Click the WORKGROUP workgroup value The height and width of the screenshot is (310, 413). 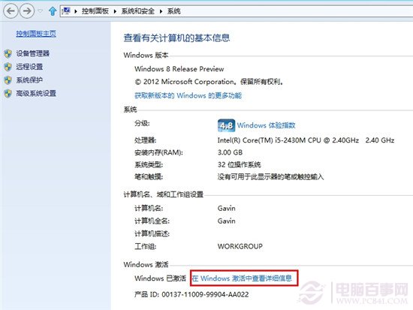click(240, 246)
